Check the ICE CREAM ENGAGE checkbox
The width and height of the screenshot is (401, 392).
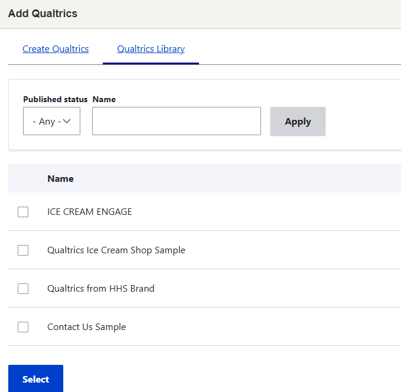(23, 212)
